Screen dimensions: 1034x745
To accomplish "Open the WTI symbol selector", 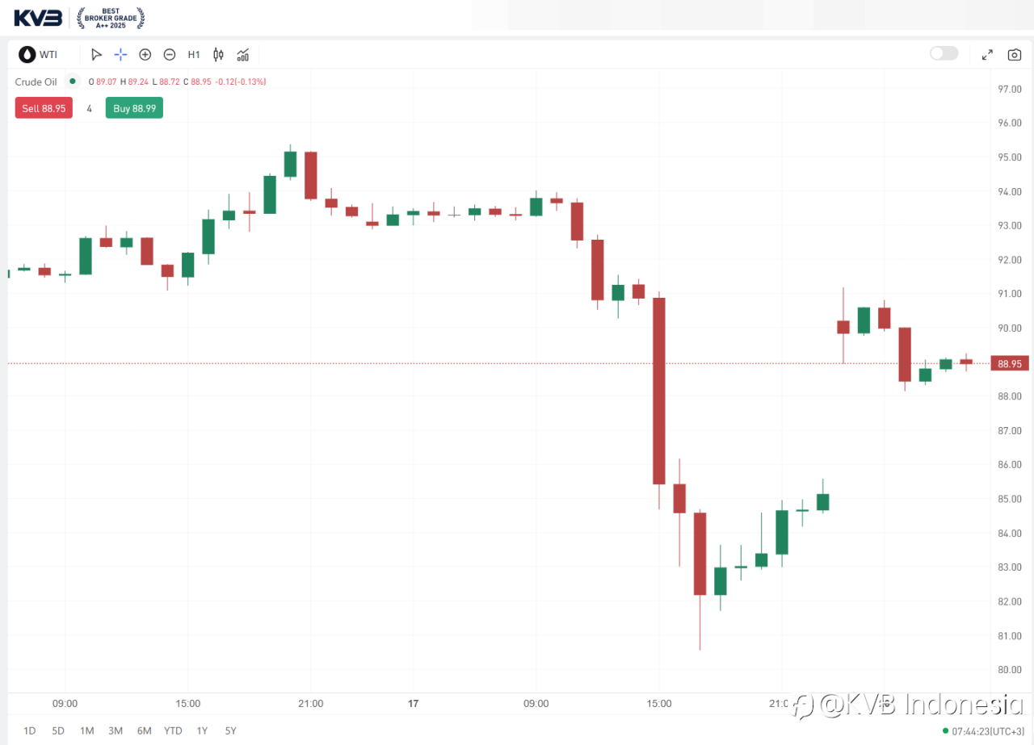I will [39, 55].
